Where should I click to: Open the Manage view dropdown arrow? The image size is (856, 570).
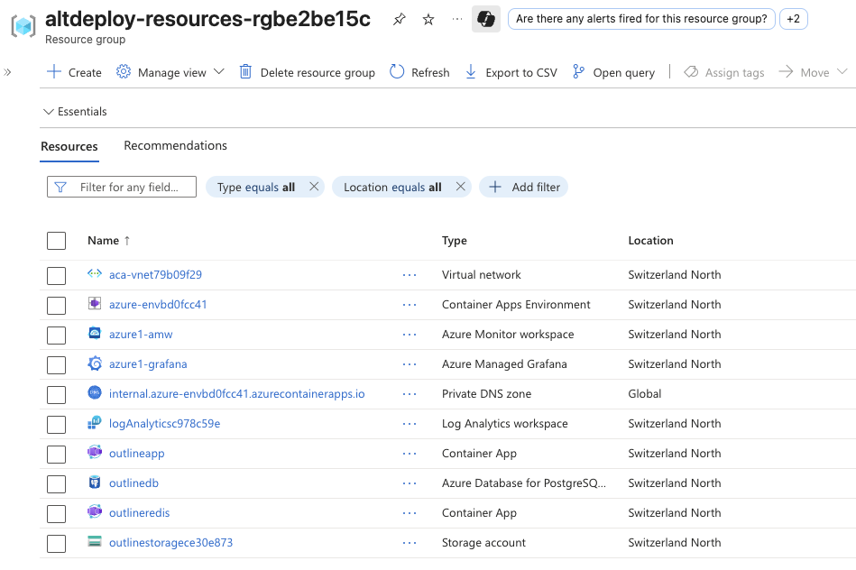point(219,71)
